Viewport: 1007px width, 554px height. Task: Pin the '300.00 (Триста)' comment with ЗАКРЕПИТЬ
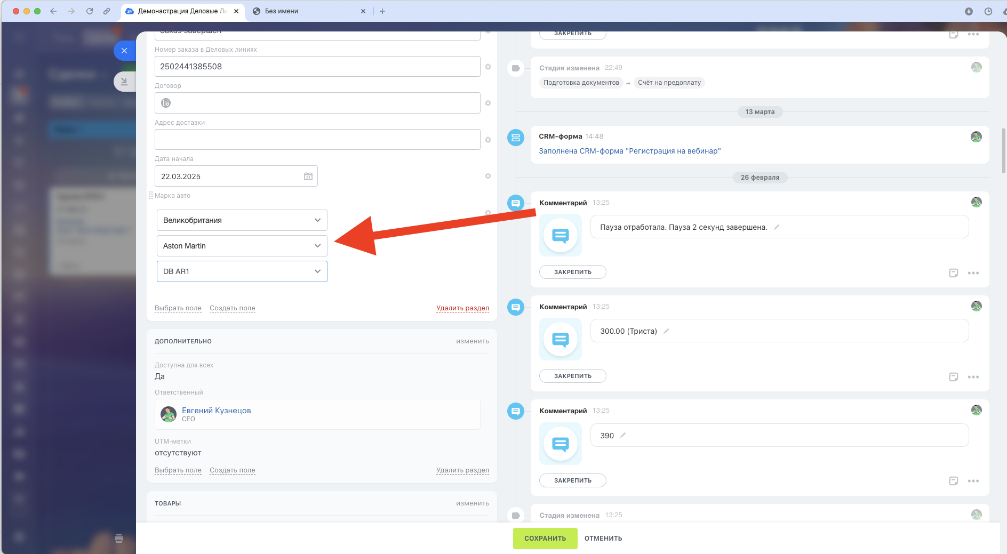[573, 376]
